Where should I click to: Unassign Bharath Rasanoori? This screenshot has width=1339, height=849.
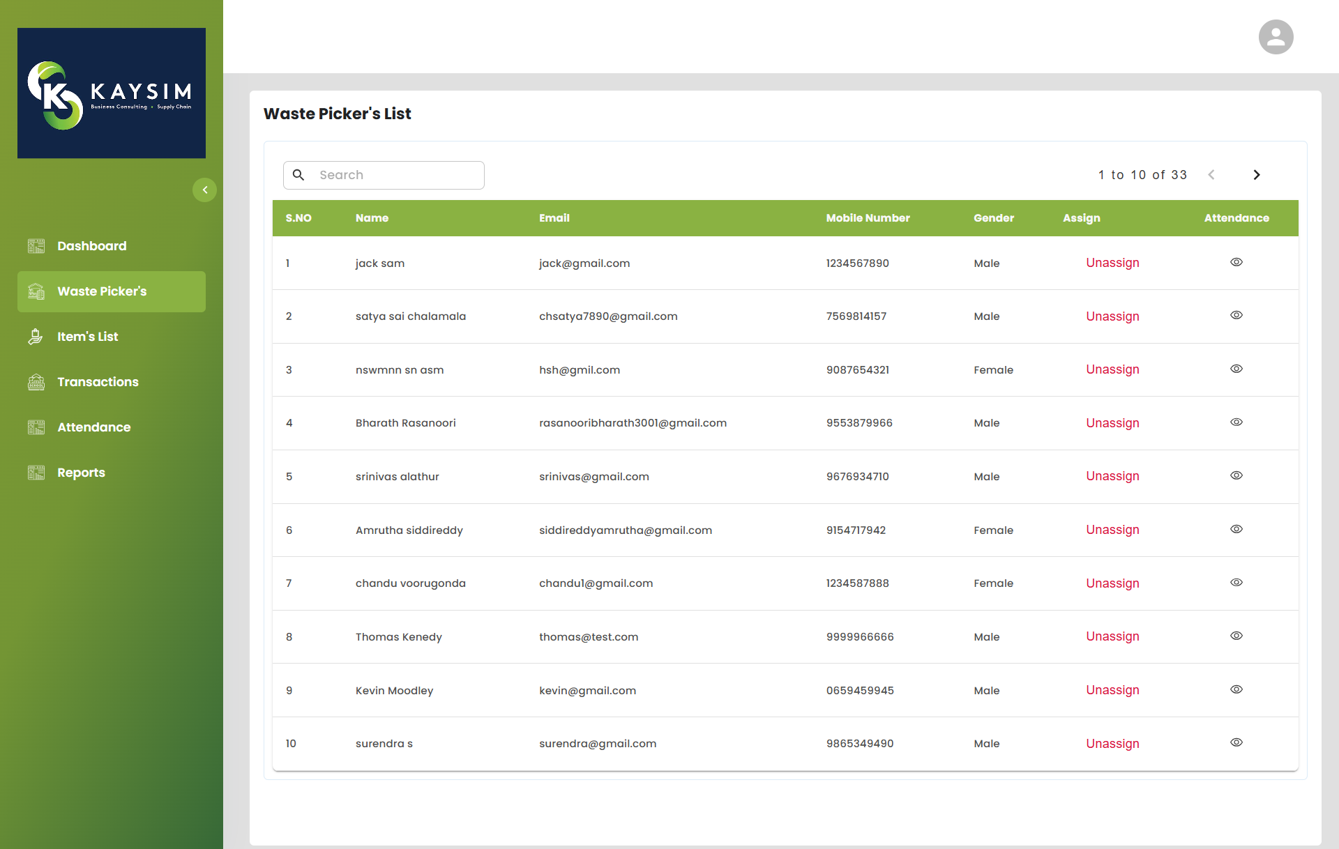click(x=1112, y=423)
